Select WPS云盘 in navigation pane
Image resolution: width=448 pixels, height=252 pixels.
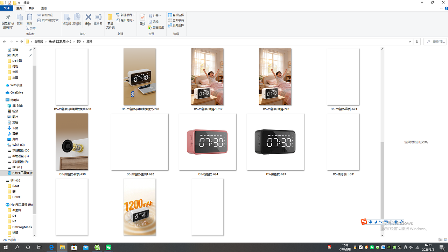(x=16, y=85)
